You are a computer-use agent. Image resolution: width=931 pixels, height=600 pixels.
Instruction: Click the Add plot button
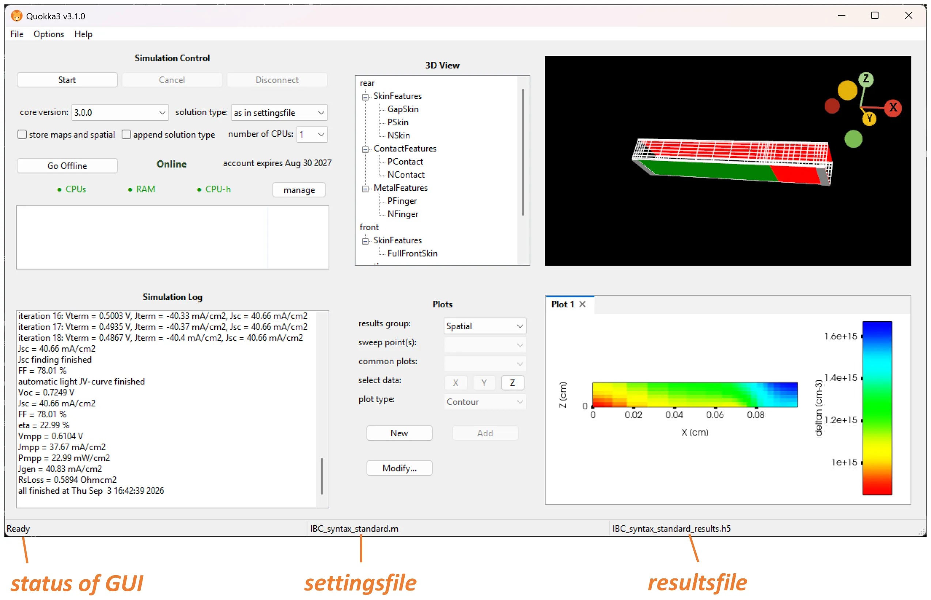485,433
